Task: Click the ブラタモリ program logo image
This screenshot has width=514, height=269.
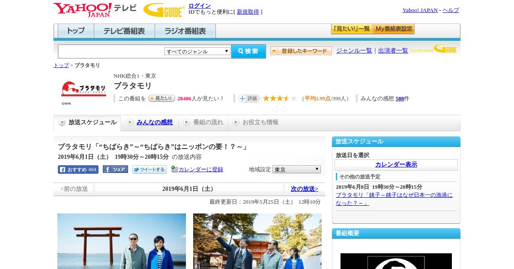Action: (x=84, y=89)
